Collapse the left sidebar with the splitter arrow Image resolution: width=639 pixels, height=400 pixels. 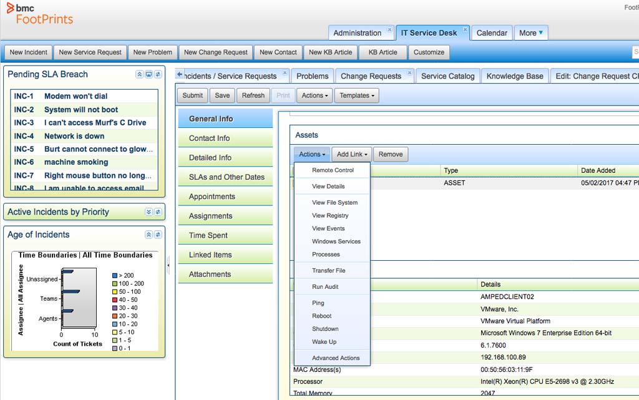(168, 265)
